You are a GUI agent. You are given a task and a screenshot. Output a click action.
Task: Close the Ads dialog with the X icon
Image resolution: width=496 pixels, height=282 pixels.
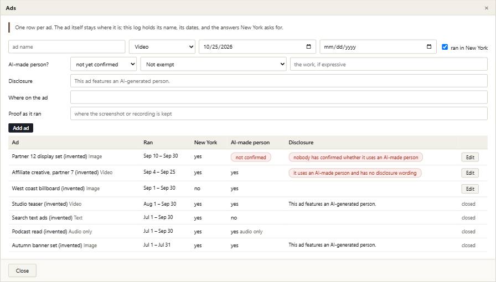[487, 8]
